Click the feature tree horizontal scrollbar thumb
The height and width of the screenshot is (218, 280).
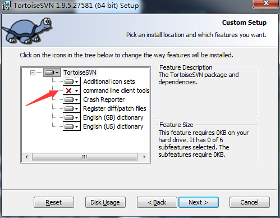[85, 157]
